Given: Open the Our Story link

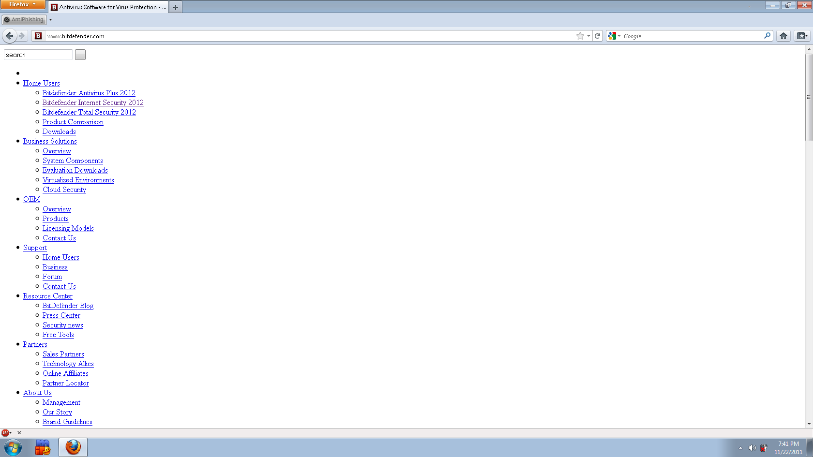Looking at the screenshot, I should pos(57,412).
